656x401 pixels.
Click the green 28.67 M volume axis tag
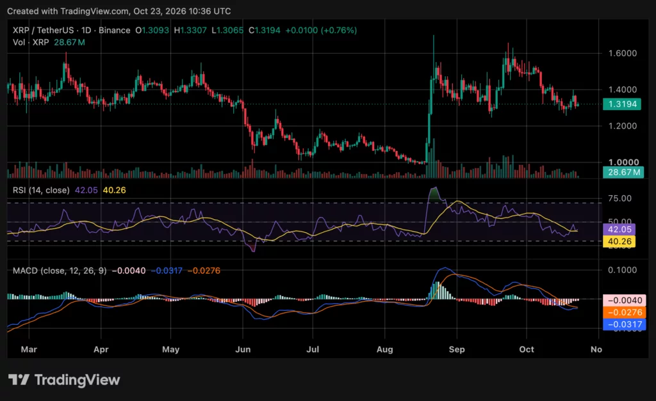click(623, 172)
